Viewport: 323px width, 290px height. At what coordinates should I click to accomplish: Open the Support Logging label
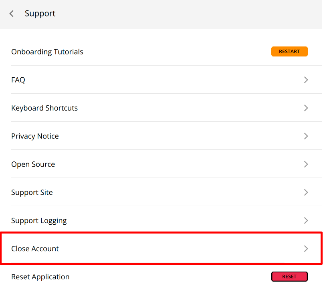39,221
